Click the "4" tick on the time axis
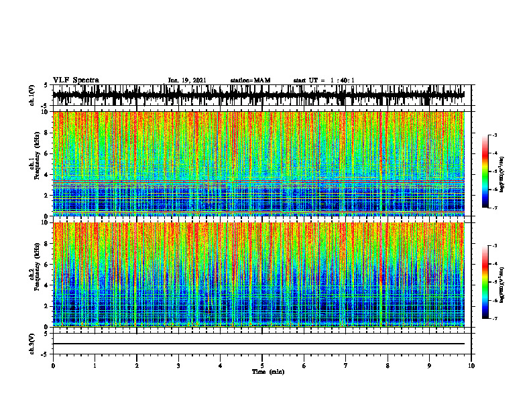This screenshot has height=410, width=531. coord(221,366)
